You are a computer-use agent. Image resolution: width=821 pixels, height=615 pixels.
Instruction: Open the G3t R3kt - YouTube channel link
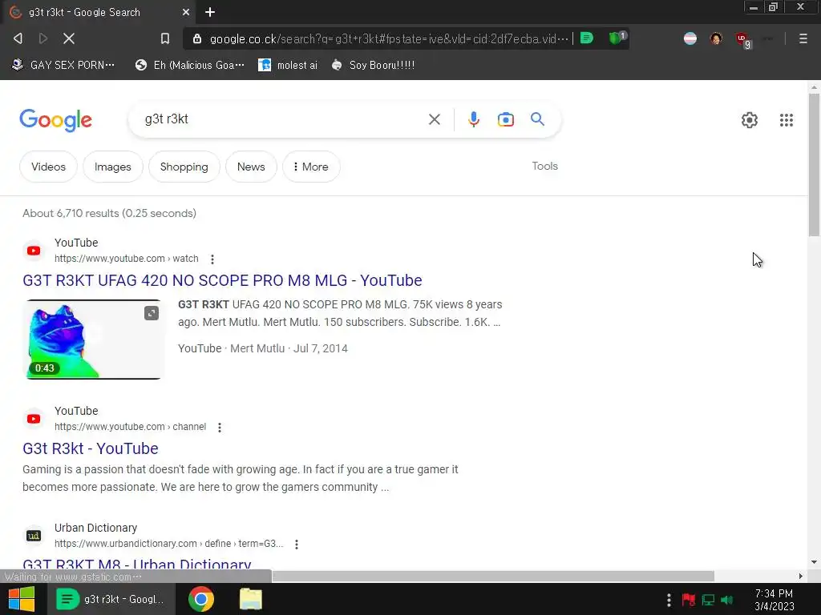[x=90, y=448]
